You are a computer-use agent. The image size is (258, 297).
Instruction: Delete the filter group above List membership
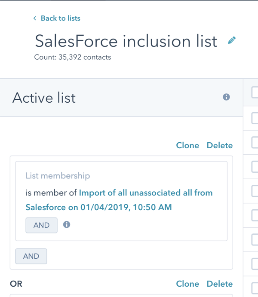(220, 145)
